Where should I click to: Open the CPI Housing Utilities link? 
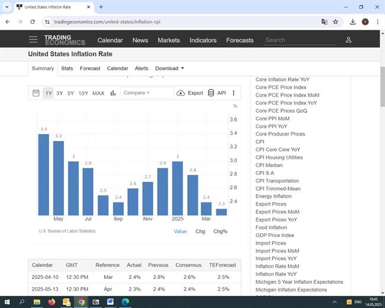[279, 158]
